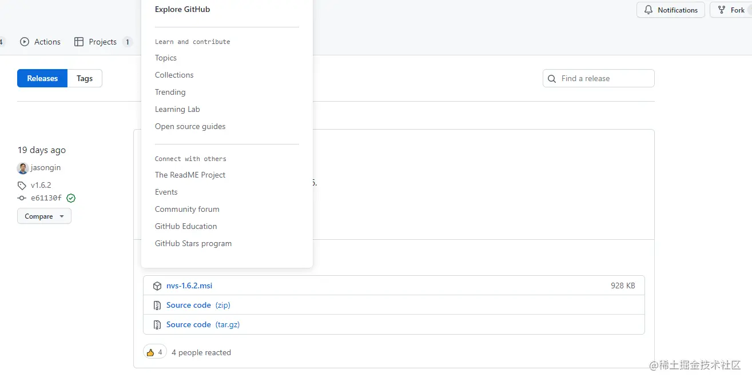Click the Projects count badge 1
The image size is (752, 382).
128,42
